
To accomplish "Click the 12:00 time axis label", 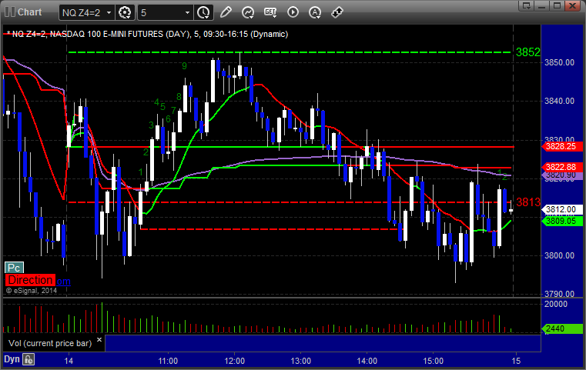I will point(234,361).
